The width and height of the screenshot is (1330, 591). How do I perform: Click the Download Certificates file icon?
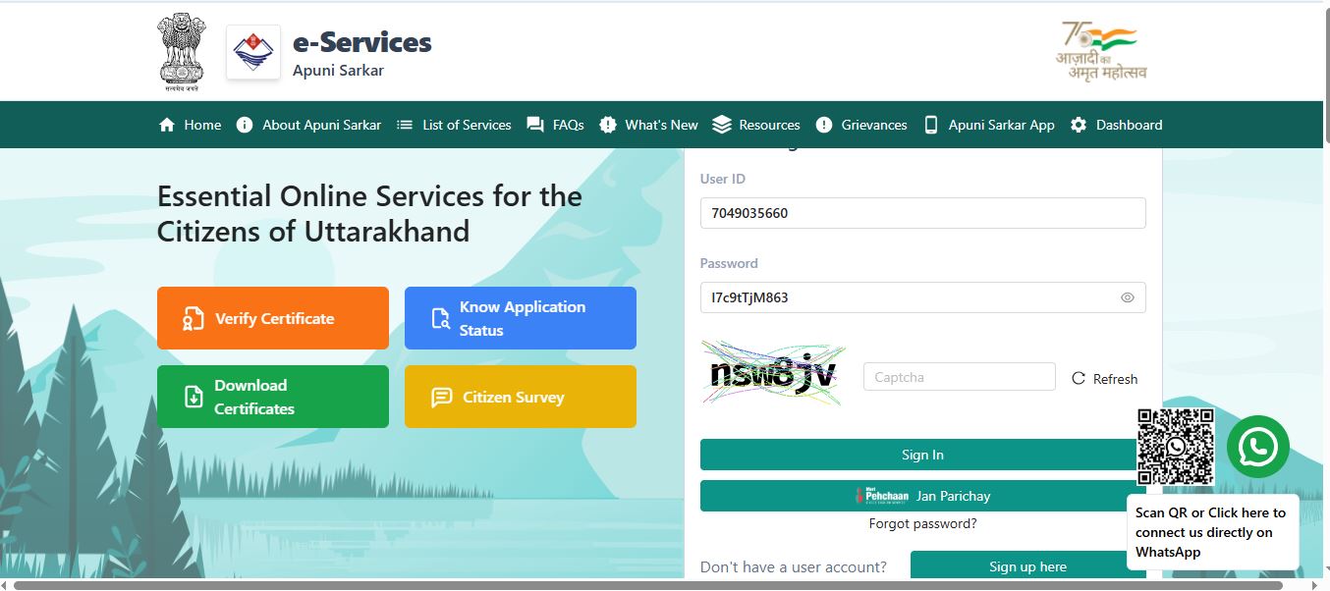point(194,397)
